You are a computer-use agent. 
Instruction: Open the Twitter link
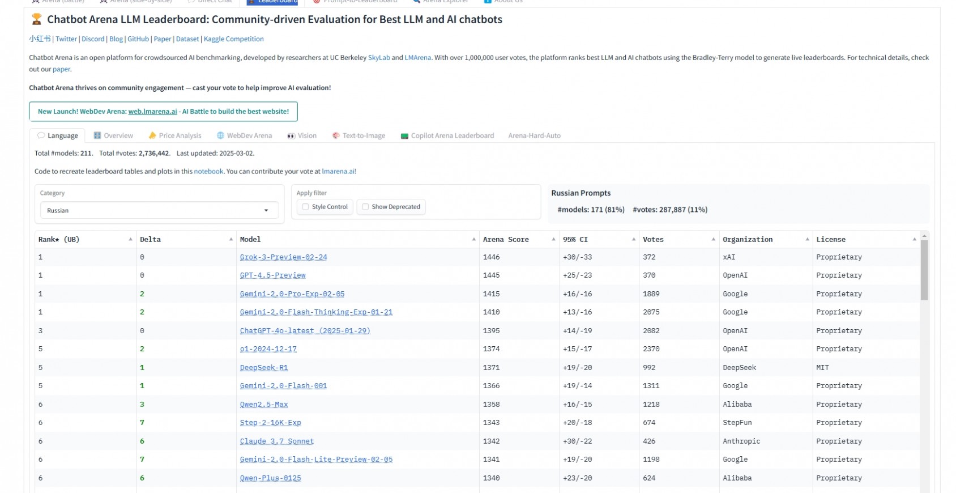pyautogui.click(x=66, y=39)
